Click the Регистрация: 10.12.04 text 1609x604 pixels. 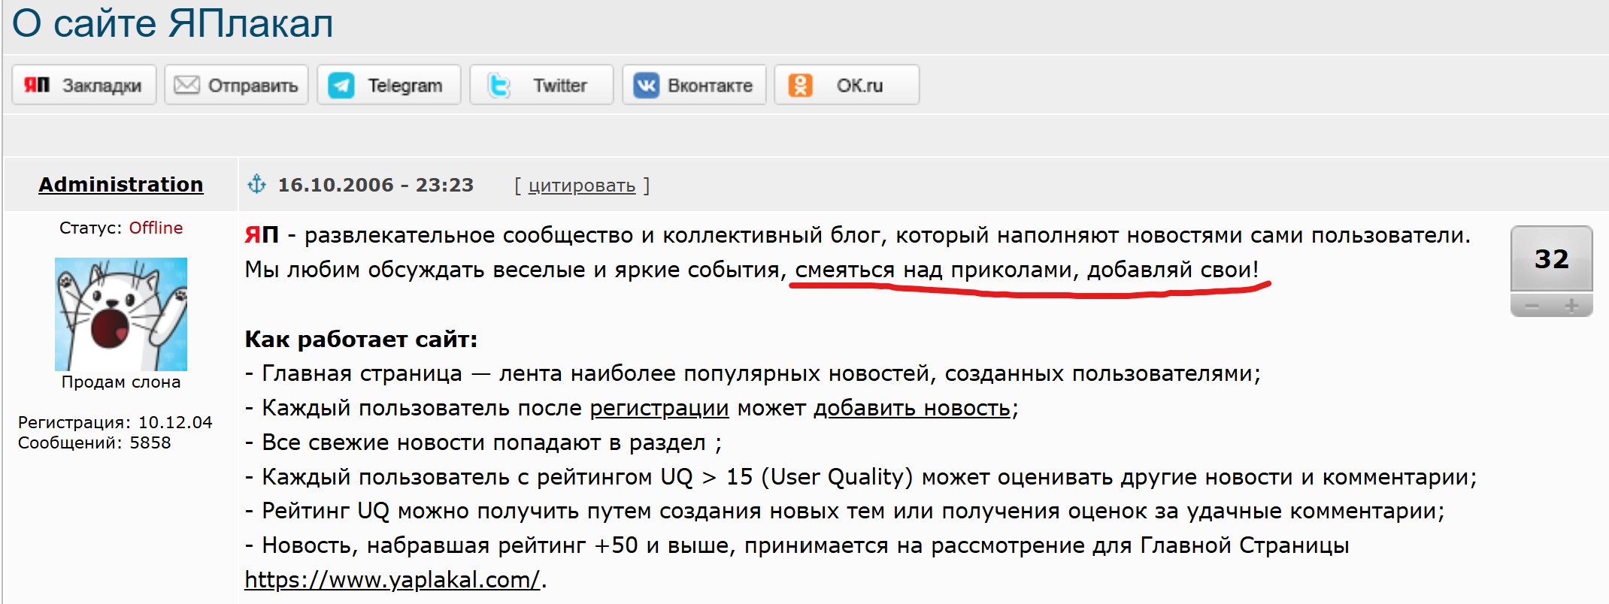[x=115, y=422]
